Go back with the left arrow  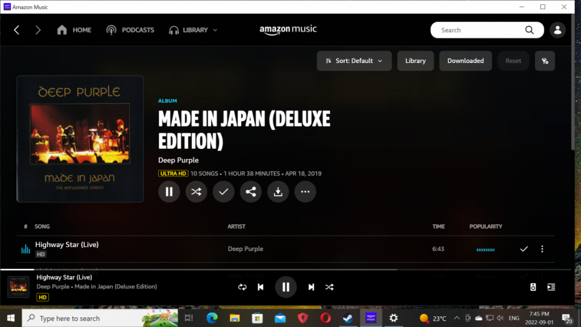tap(16, 30)
